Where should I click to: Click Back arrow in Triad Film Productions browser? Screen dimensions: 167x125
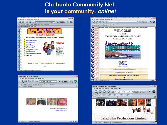96,92
